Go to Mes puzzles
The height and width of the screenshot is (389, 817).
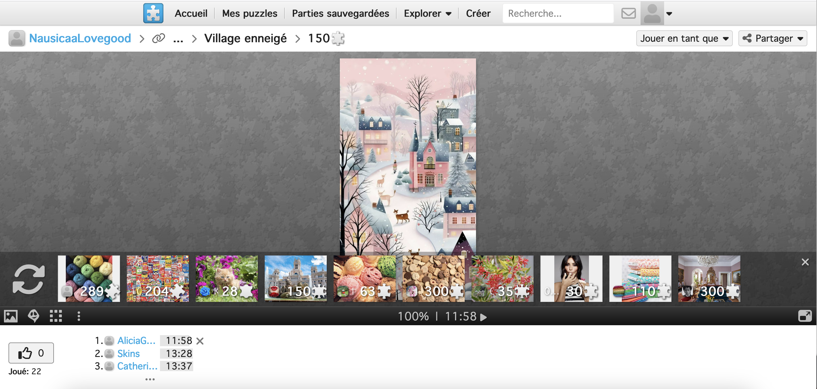point(250,13)
